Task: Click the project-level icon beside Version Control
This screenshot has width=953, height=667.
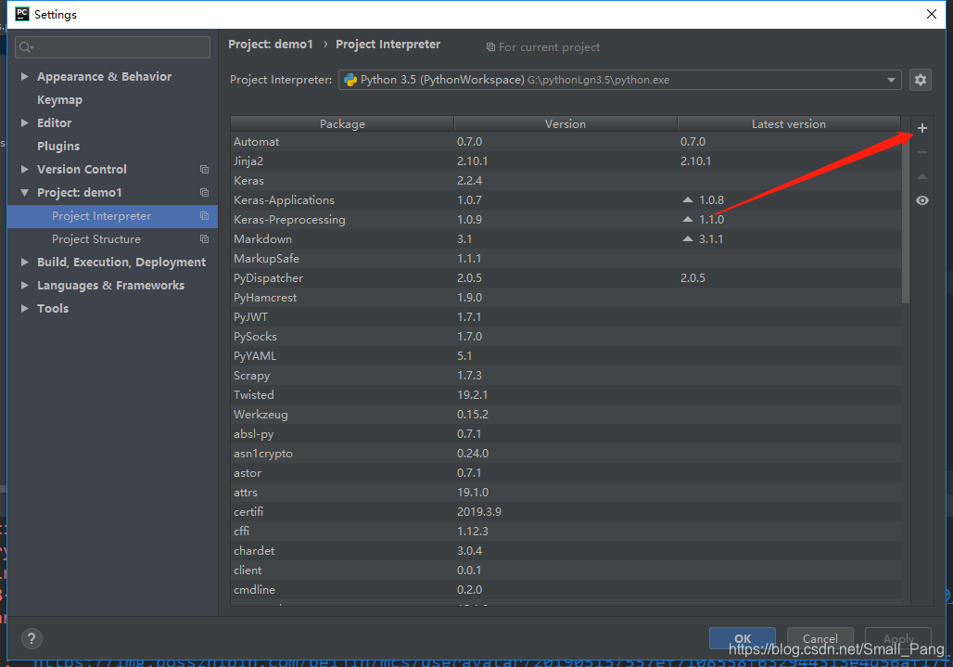Action: [x=204, y=170]
